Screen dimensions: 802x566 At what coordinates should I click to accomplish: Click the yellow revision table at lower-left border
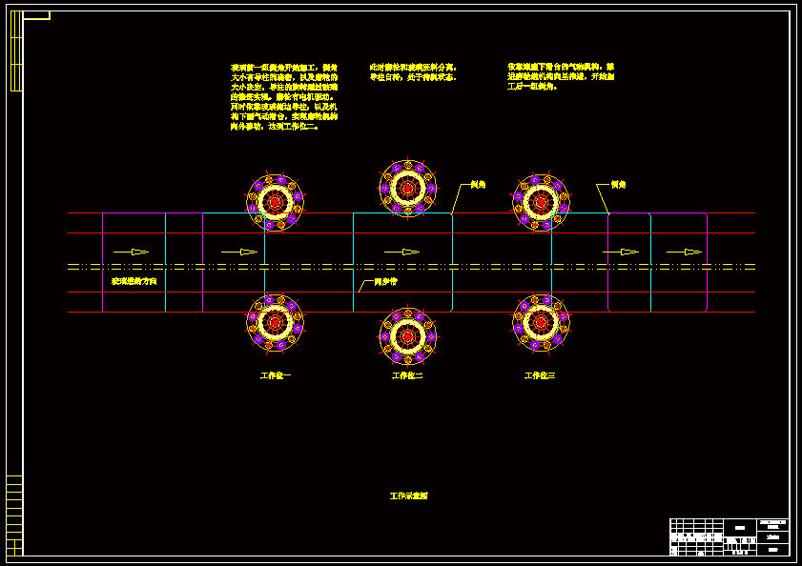click(14, 515)
